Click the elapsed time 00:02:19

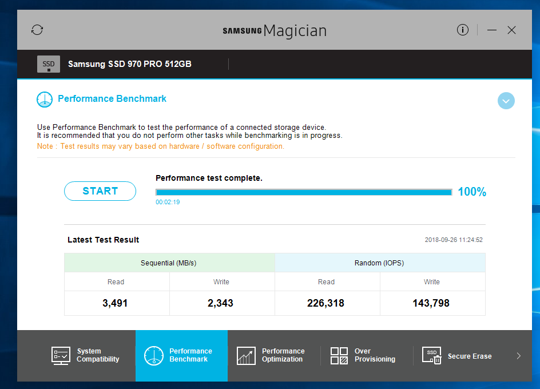coord(168,202)
